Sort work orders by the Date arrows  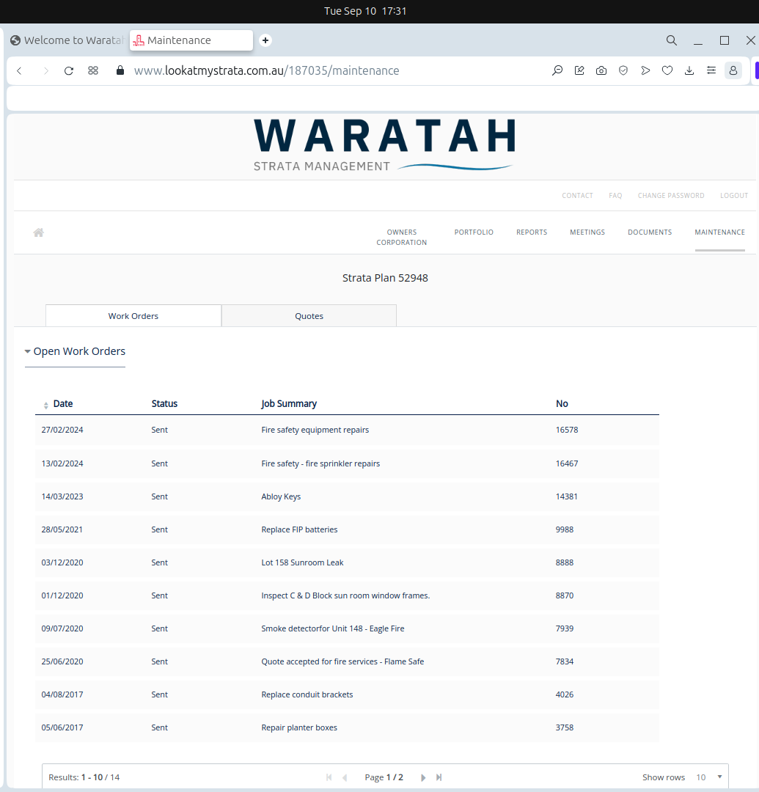pos(46,405)
